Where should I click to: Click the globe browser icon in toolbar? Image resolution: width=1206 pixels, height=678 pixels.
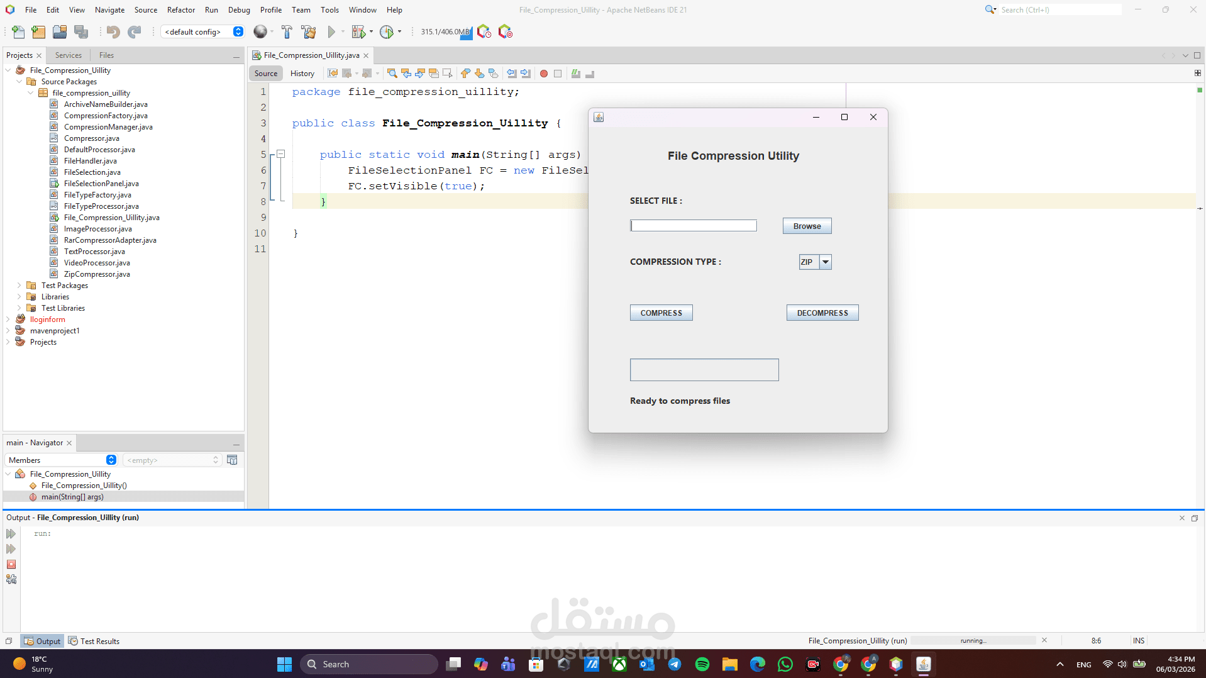(260, 32)
